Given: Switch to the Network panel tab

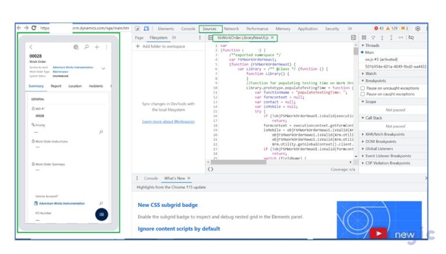Looking at the screenshot, I should pyautogui.click(x=231, y=28).
